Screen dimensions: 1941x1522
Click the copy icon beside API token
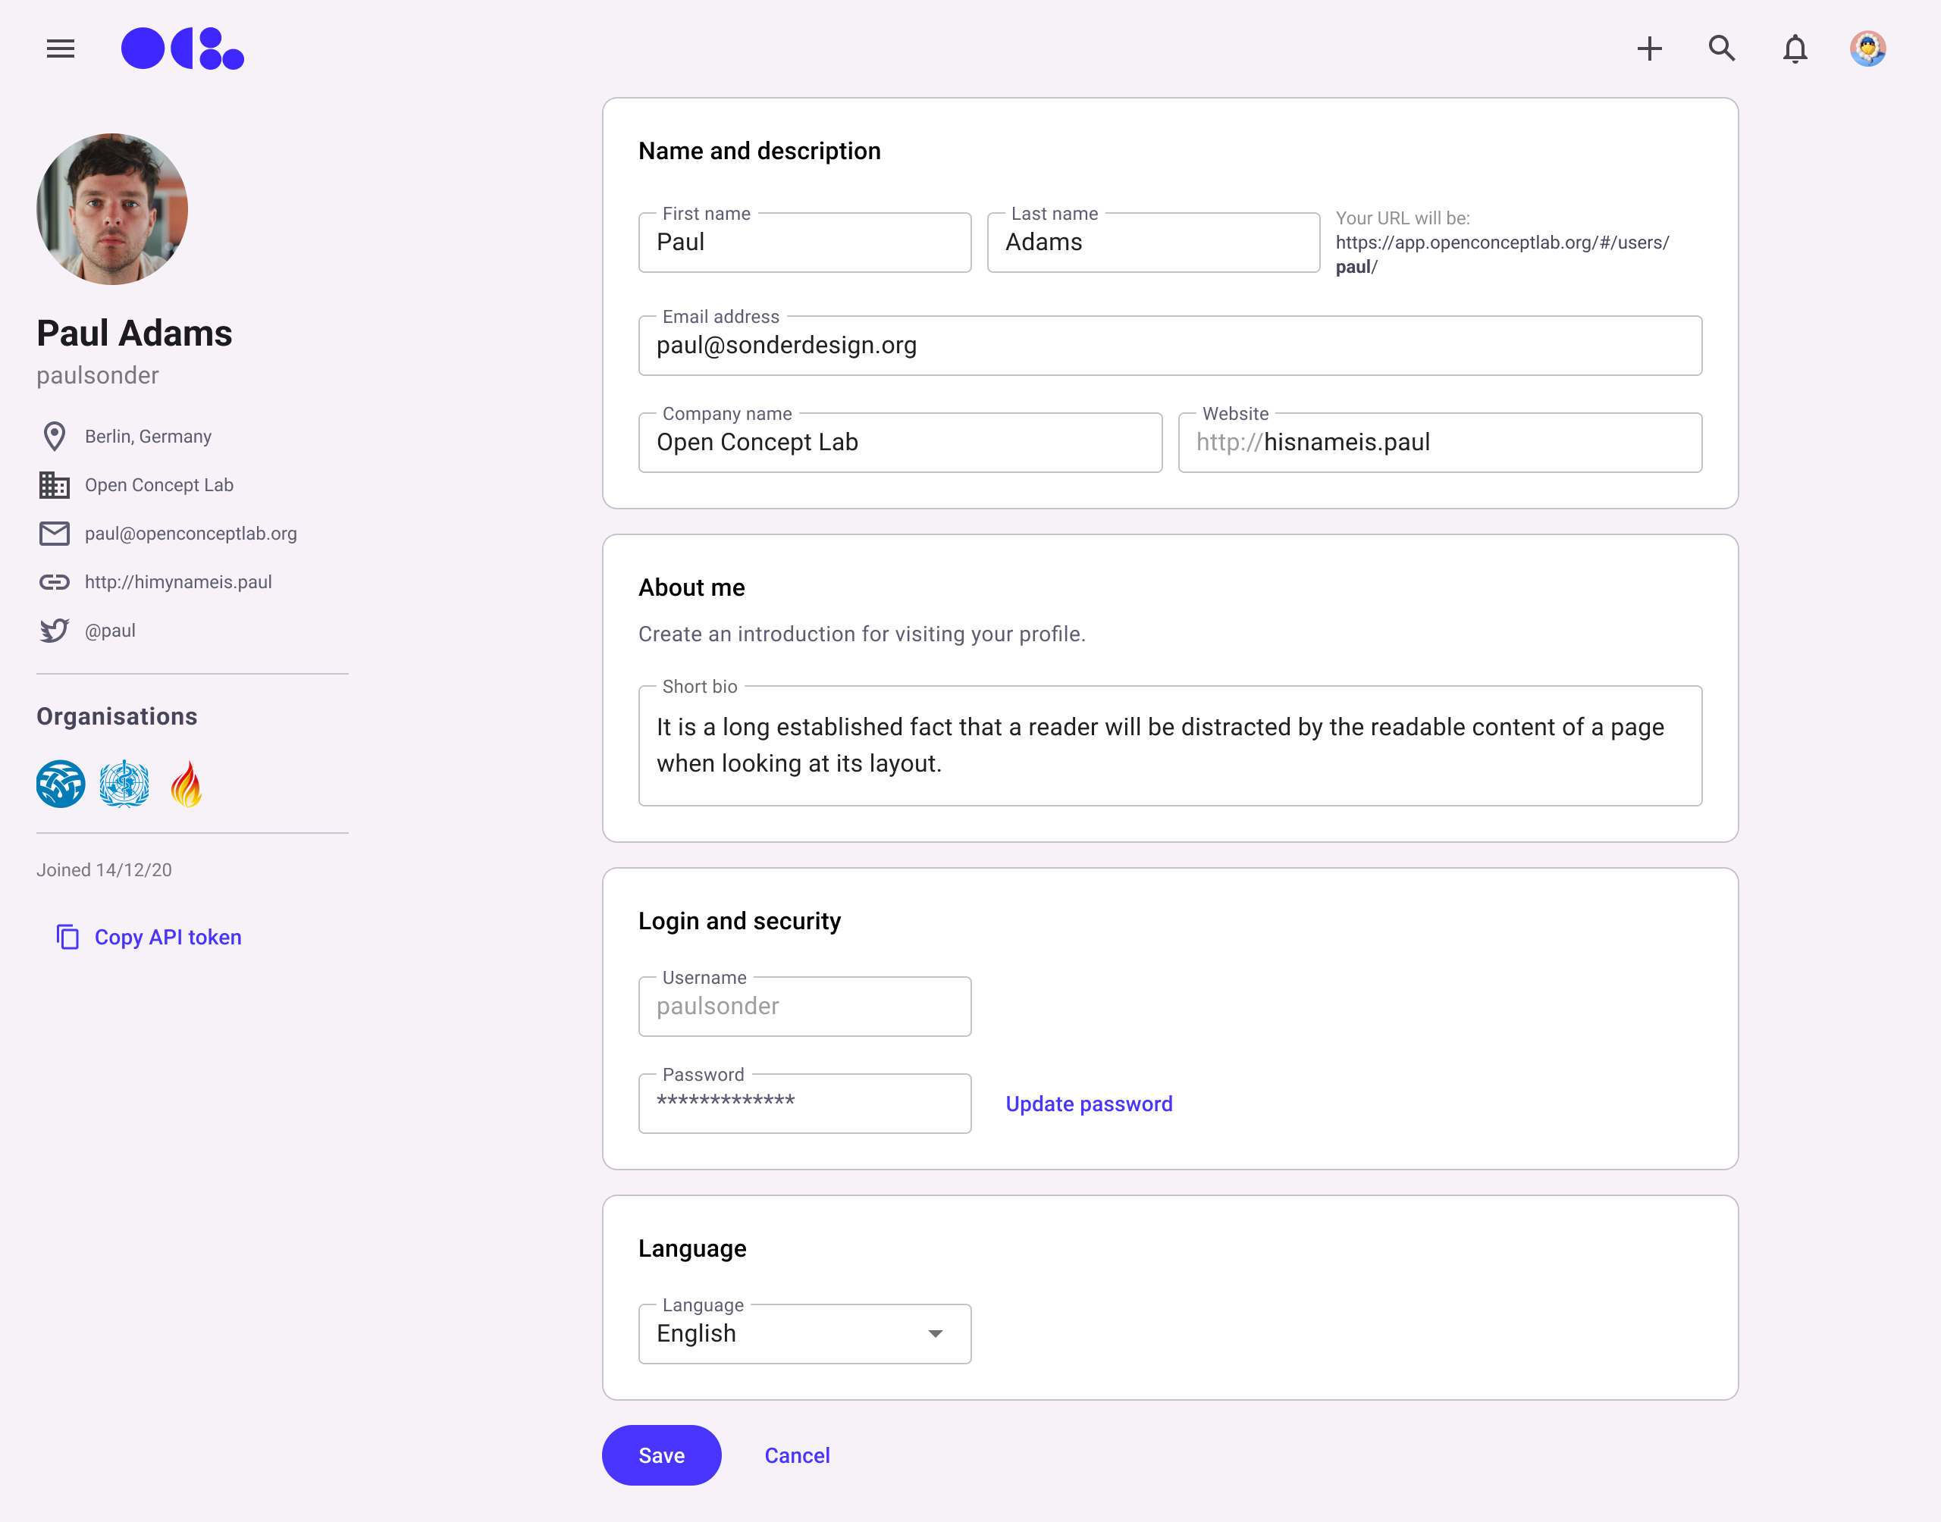(x=67, y=937)
